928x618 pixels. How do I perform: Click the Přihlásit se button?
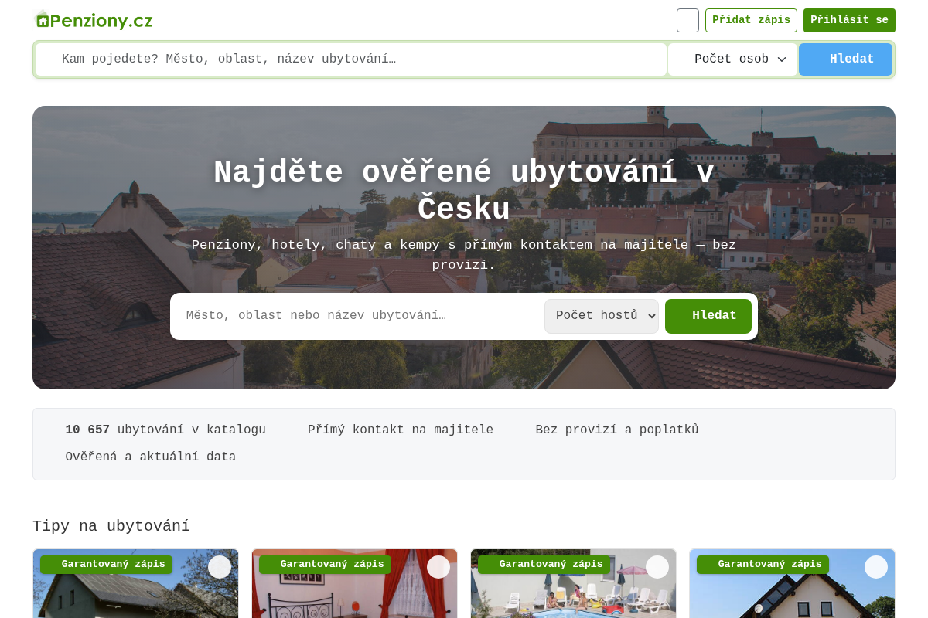849,20
